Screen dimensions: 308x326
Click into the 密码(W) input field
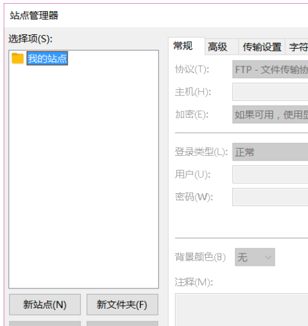tap(270, 197)
